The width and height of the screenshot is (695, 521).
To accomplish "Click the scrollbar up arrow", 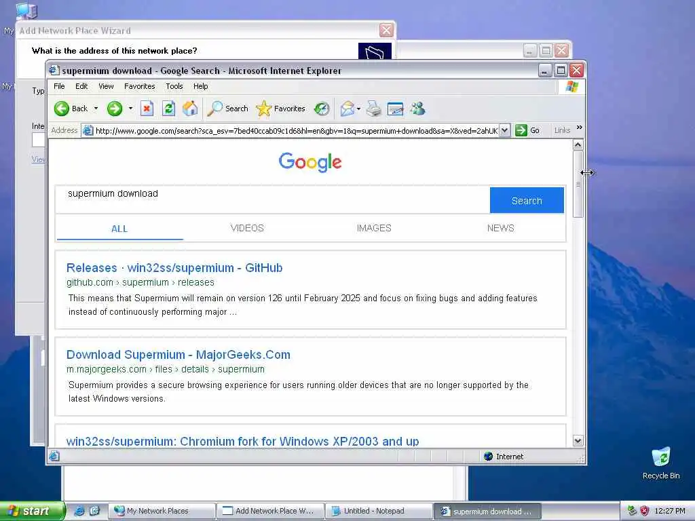I will [x=578, y=145].
